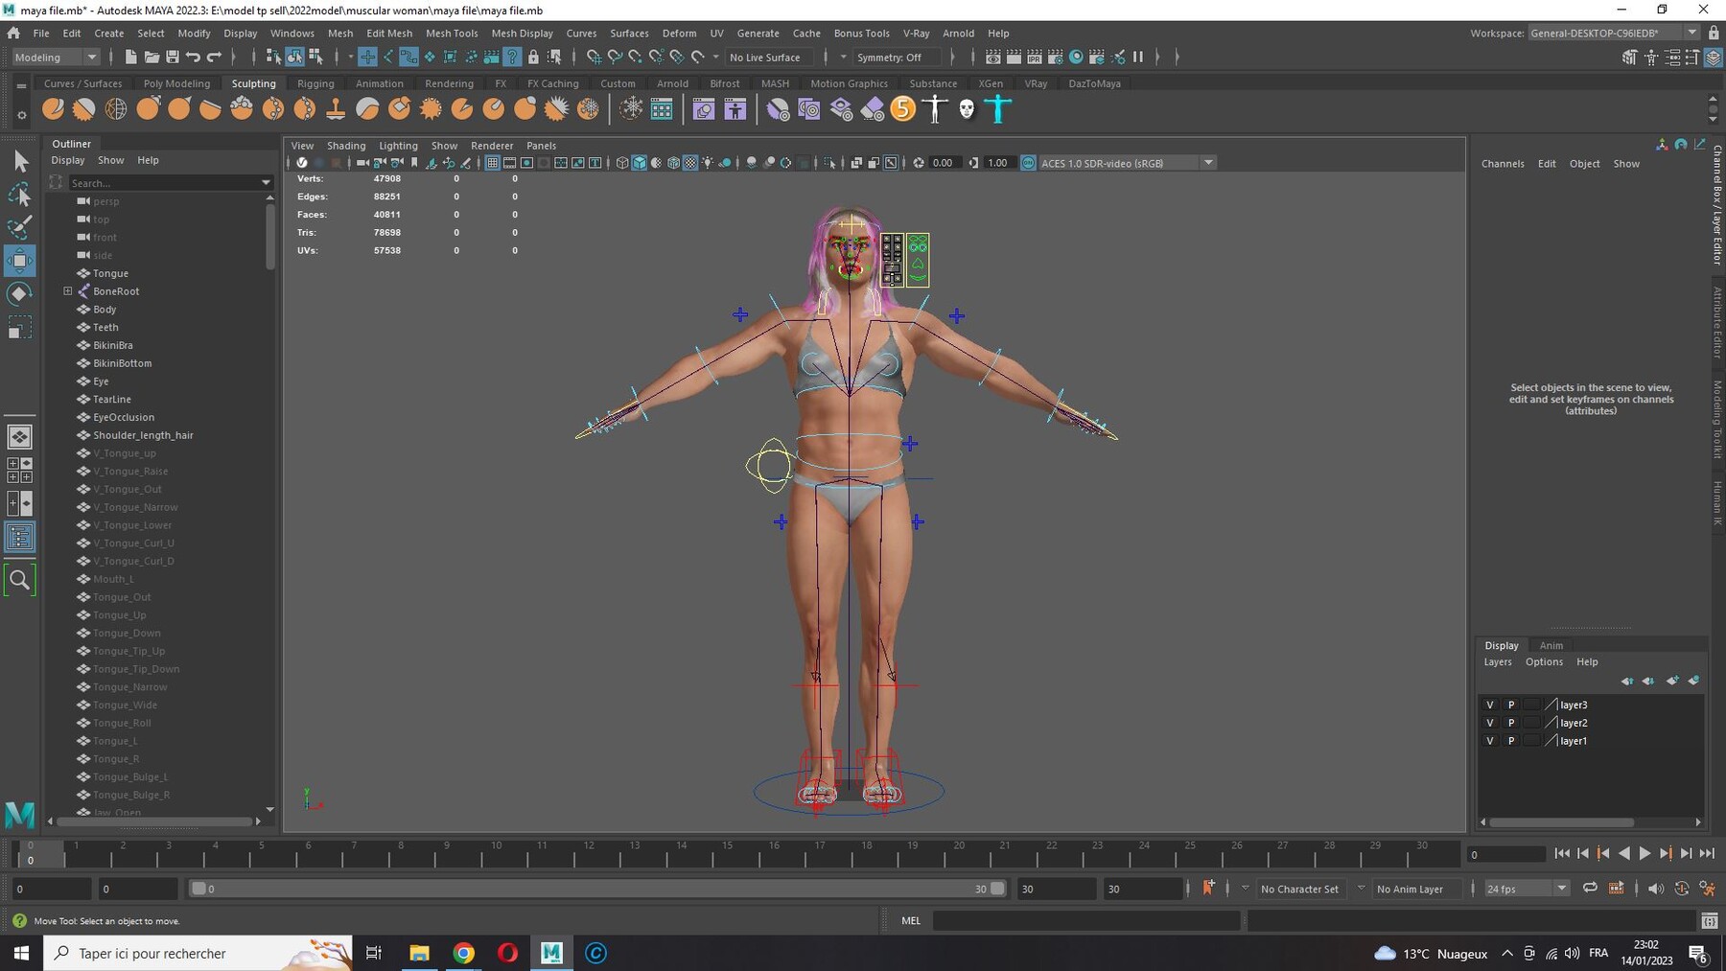Viewport: 1726px width, 971px height.
Task: Expand the BoneRoot node in Outliner
Action: 68,291
